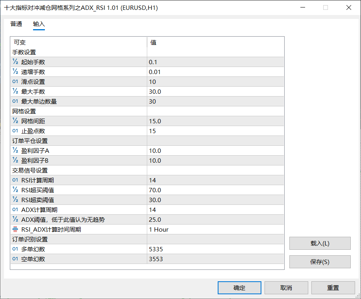Viewport: 361px width, 299px height.
Task: Click the double-type icon beside 递增手数
Action: (x=15, y=72)
